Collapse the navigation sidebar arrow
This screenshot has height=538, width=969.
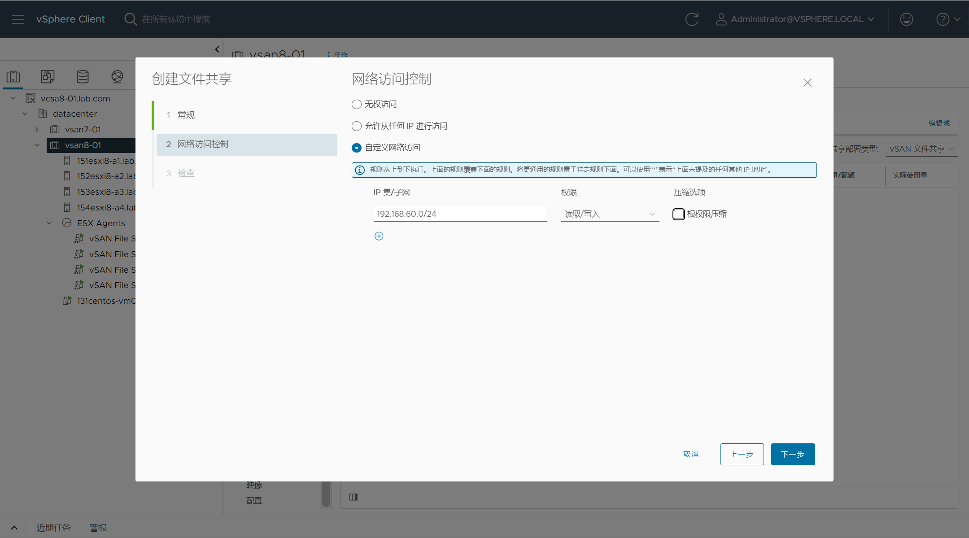click(217, 49)
